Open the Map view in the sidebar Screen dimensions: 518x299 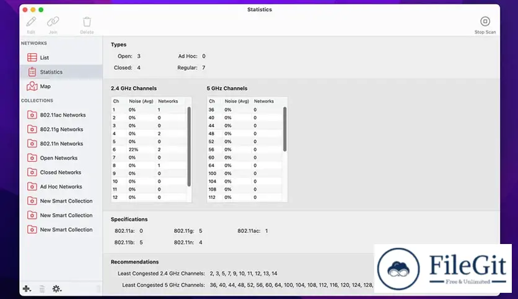point(61,86)
